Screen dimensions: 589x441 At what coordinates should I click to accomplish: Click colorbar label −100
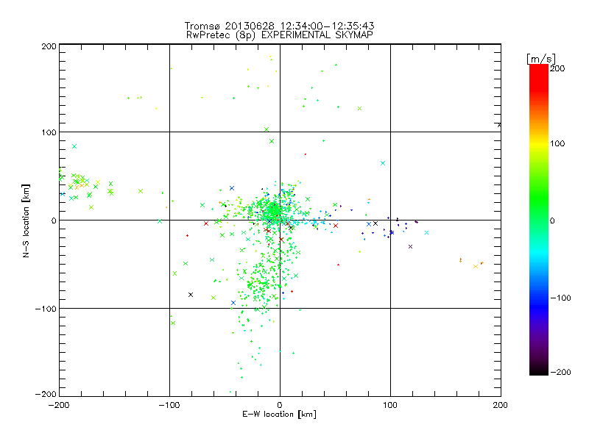point(560,298)
